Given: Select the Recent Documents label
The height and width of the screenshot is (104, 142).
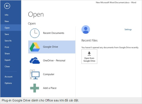Looking at the screenshot, I should (x=53, y=33).
